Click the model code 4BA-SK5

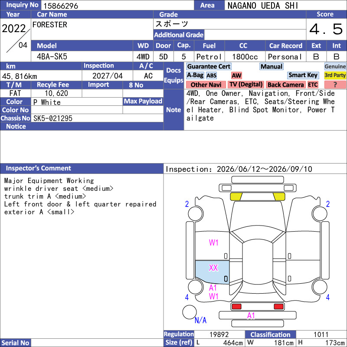pos(52,57)
